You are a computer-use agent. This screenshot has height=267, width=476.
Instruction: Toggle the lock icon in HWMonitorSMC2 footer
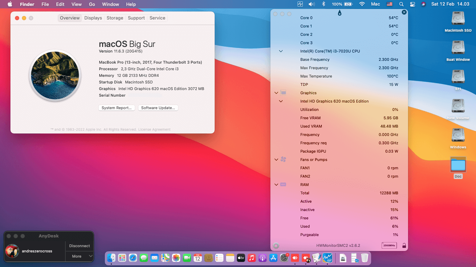pyautogui.click(x=404, y=246)
